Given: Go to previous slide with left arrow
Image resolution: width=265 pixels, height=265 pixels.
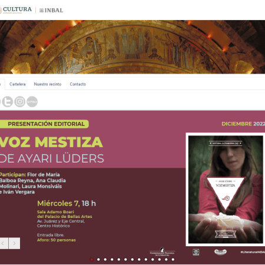Looking at the screenshot, I should click(x=4, y=243).
